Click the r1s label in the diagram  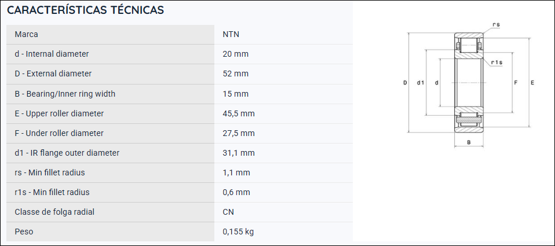(497, 63)
